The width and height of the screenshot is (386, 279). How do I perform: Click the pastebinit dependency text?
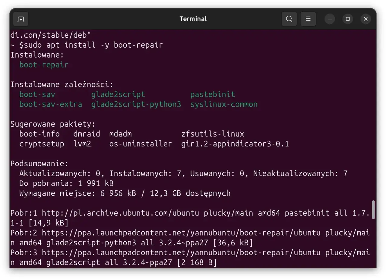[213, 94]
